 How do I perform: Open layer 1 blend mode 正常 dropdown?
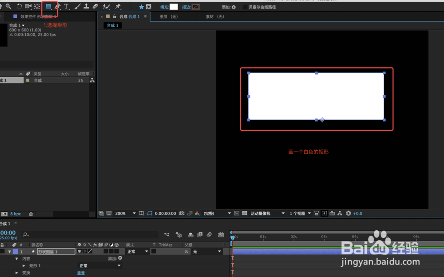138,251
